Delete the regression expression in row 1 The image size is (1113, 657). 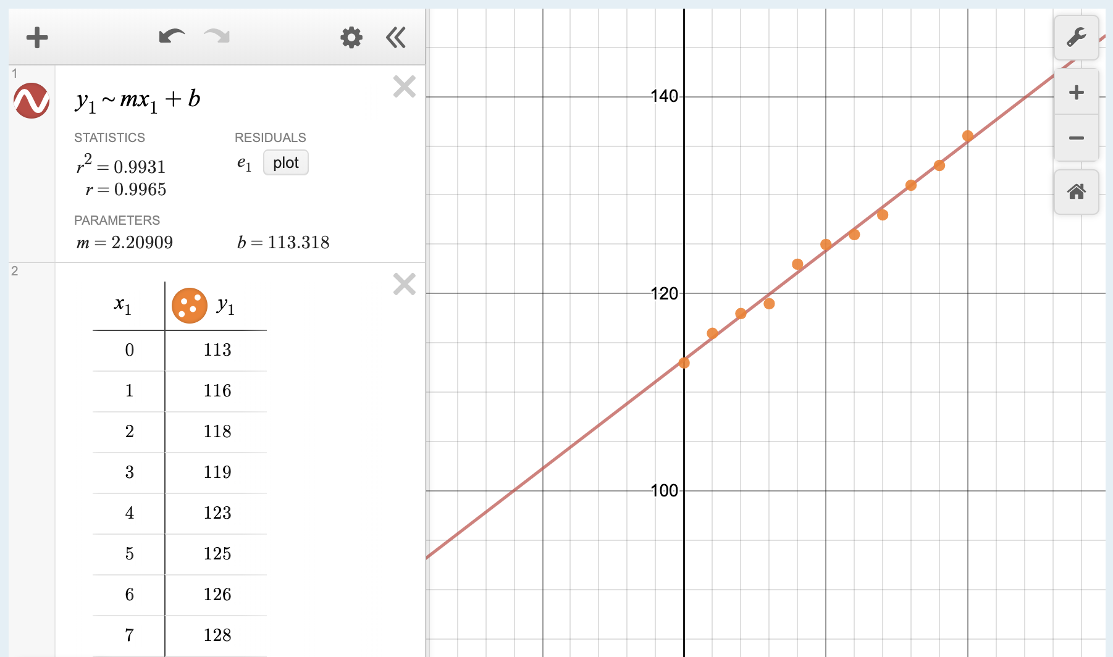pyautogui.click(x=405, y=87)
